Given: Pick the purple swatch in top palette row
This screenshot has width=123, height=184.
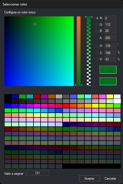Looking at the screenshot, I should (x=44, y=97).
